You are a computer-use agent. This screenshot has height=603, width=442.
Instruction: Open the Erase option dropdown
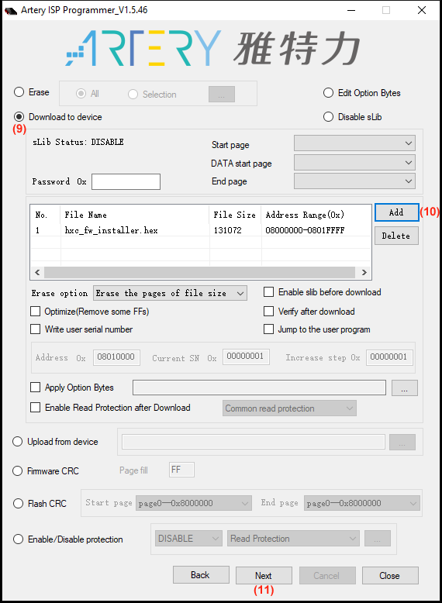tap(170, 293)
